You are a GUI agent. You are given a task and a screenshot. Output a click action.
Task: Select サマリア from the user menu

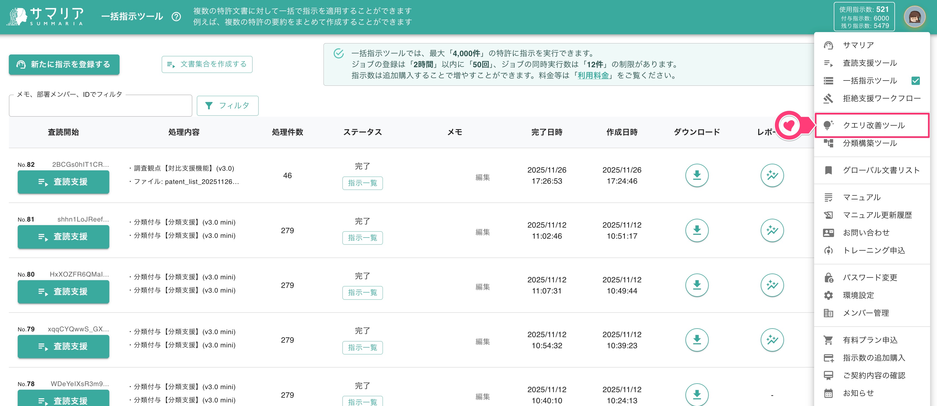click(872, 45)
